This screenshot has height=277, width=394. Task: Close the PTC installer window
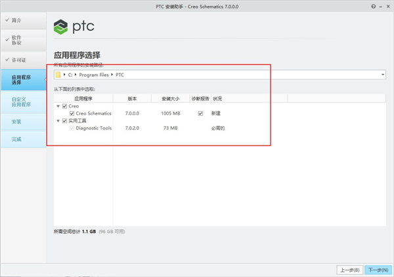[385, 5]
